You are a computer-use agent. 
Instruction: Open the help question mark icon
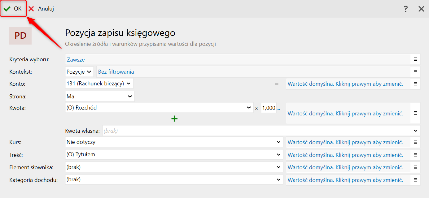pyautogui.click(x=406, y=9)
